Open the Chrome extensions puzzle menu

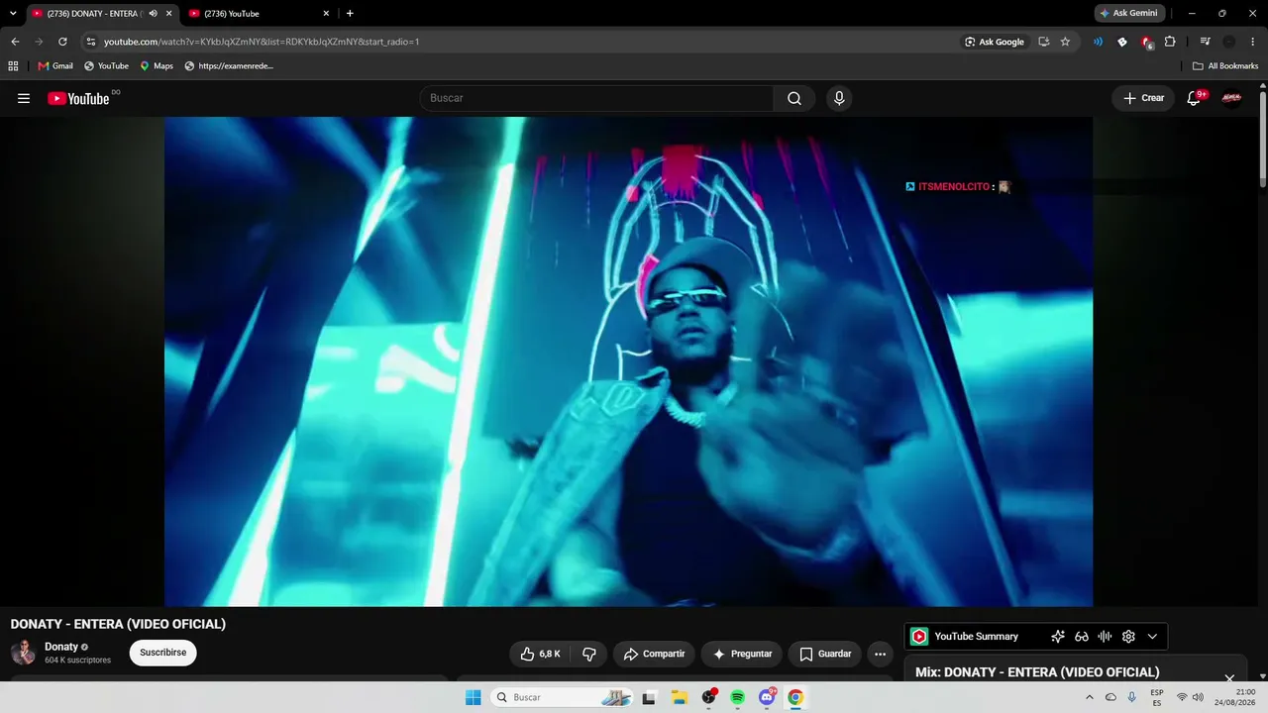[x=1170, y=42]
